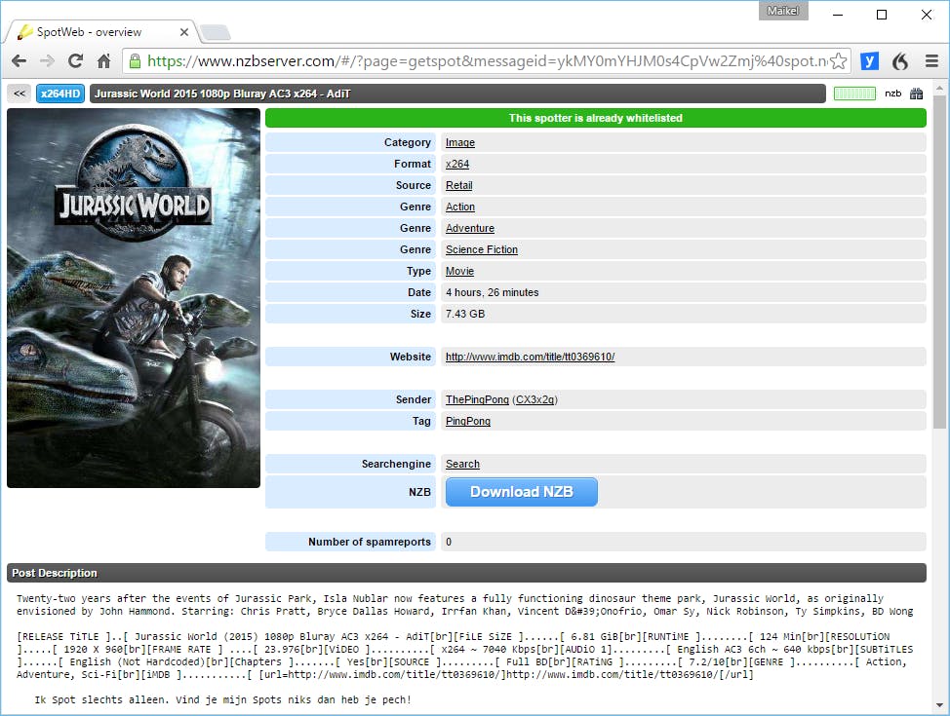Minimize the browser window
950x716 pixels.
point(838,15)
